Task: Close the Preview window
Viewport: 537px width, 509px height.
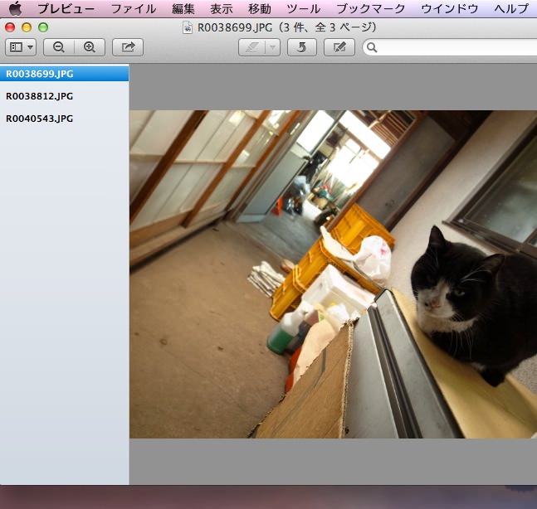Action: tap(10, 27)
